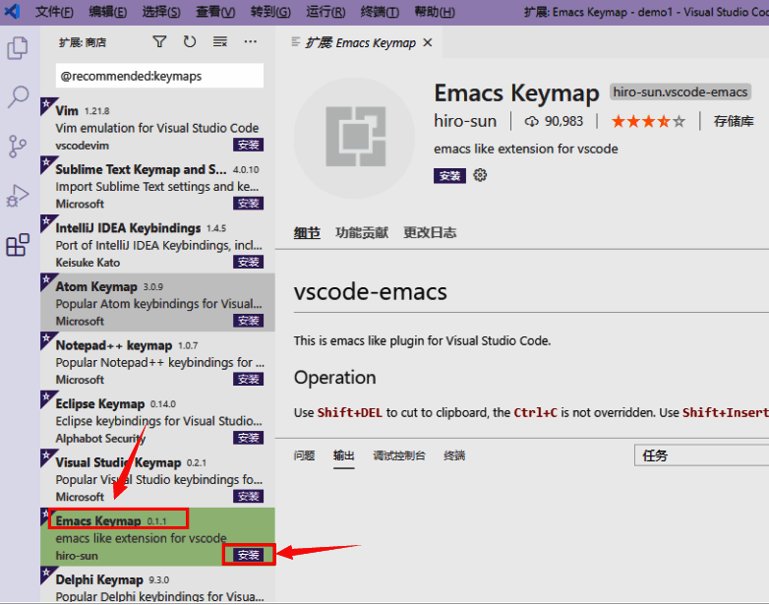
Task: Open the Run and Debug view
Action: [x=18, y=196]
